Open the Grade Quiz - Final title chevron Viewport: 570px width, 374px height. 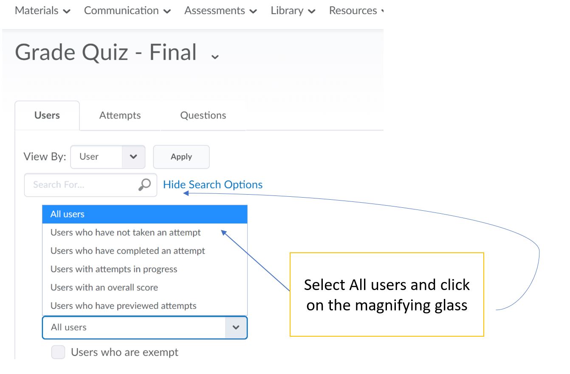(x=215, y=56)
